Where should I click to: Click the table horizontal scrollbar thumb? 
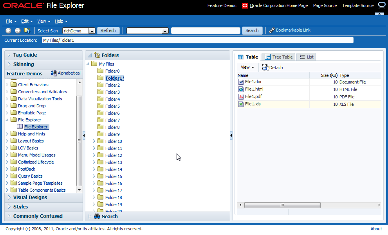tap(282, 205)
